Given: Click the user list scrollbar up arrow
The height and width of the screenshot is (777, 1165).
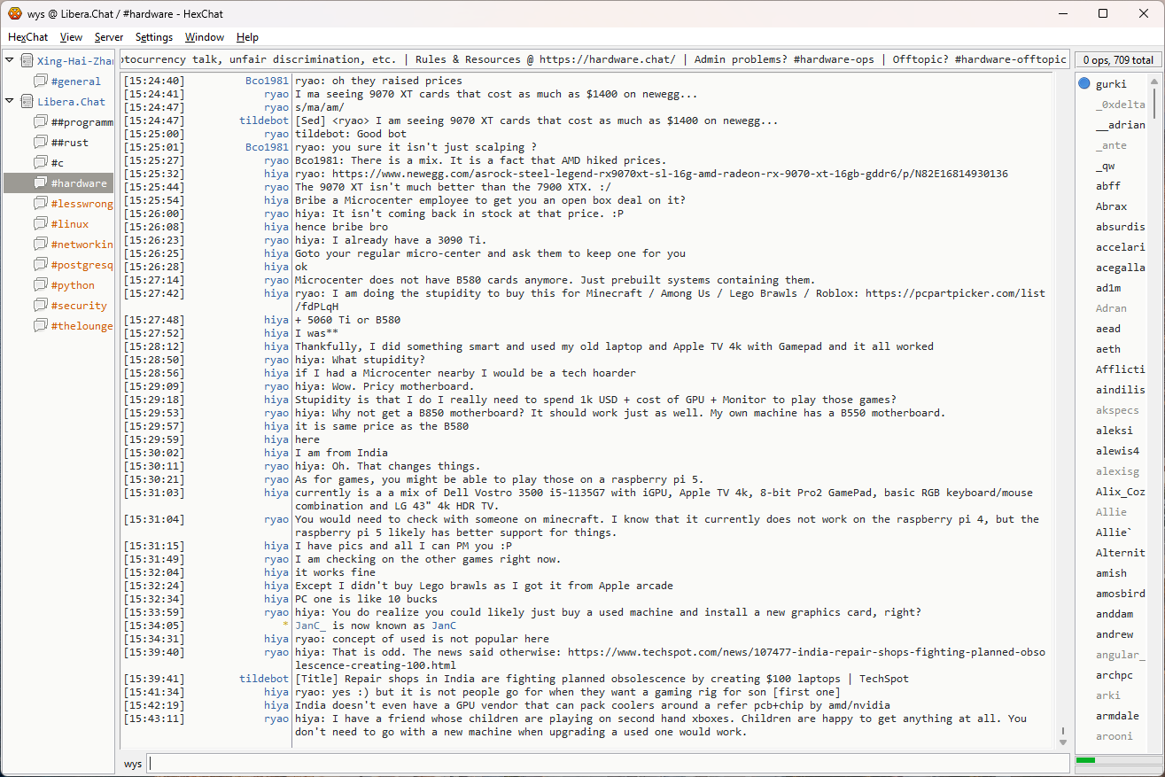Looking at the screenshot, I should pos(1154,82).
